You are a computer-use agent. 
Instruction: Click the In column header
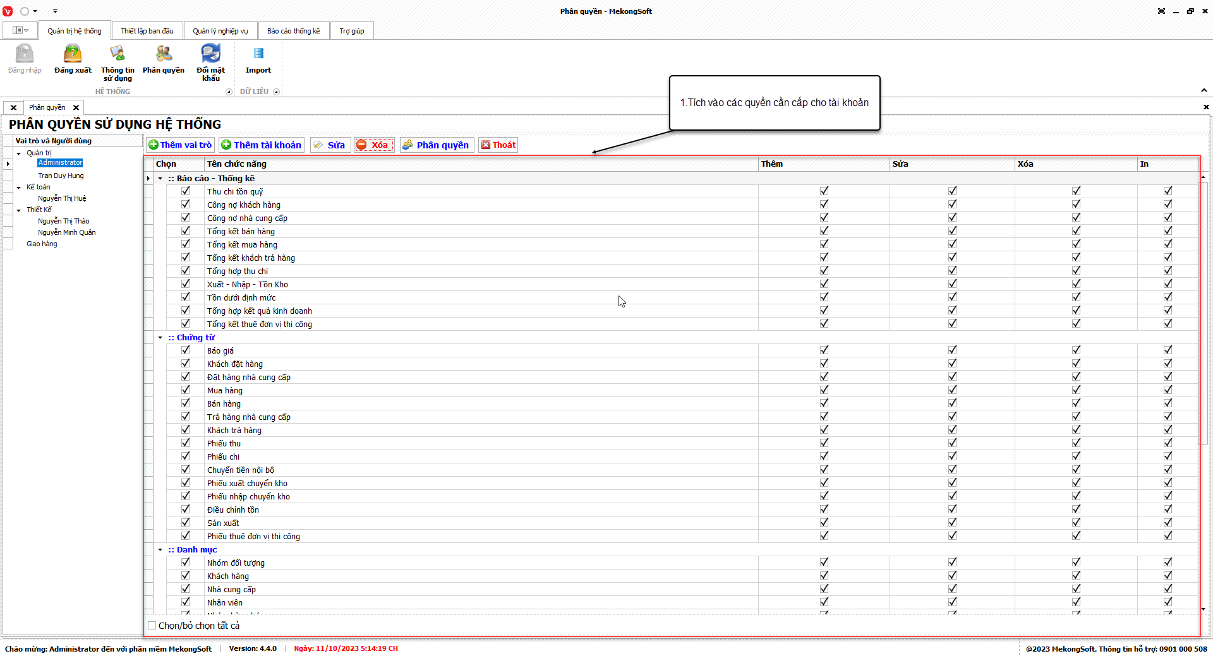1168,164
